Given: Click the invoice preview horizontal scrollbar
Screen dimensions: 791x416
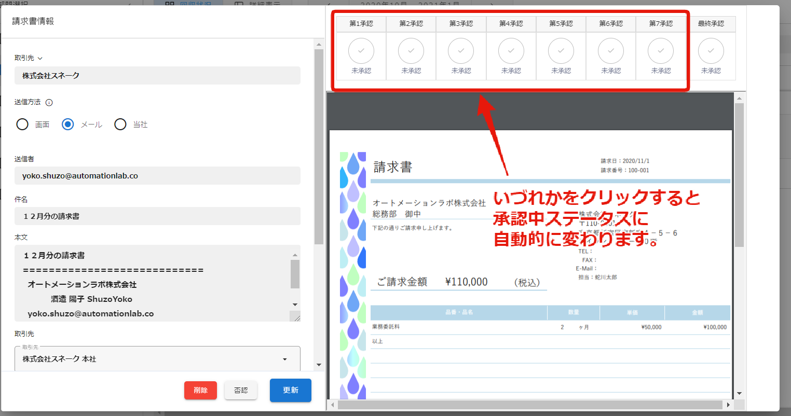Looking at the screenshot, I should [530, 405].
